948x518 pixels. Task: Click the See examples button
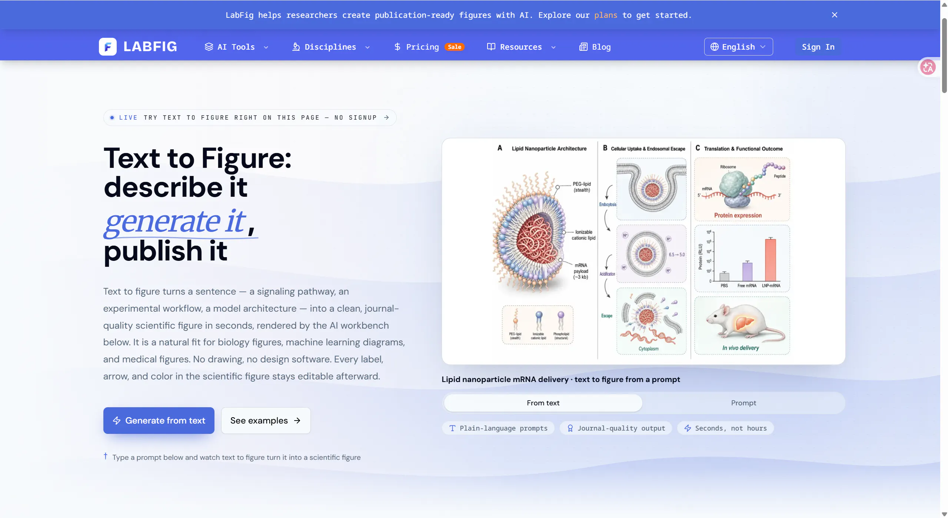click(266, 421)
